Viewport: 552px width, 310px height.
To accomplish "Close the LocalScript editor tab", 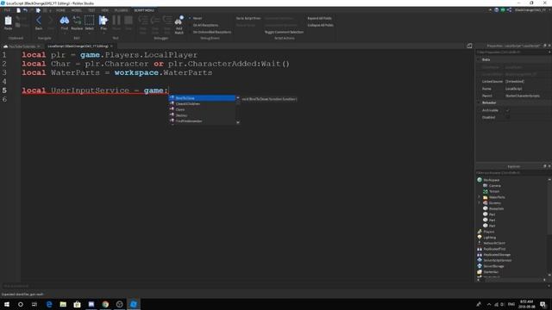I will point(111,46).
